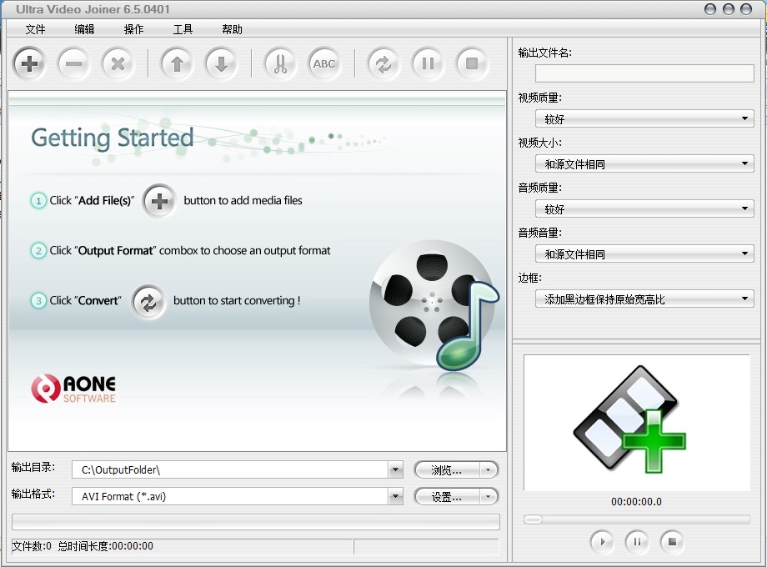Click the Stop toolbar icon
Screen dimensions: 767x567
(x=472, y=64)
